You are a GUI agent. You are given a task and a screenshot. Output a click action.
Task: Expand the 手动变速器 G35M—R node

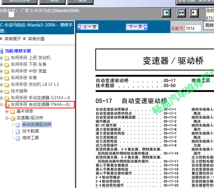pos(1,98)
